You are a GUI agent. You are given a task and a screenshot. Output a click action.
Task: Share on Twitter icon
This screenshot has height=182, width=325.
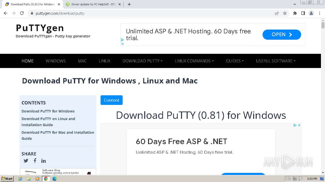(26, 161)
